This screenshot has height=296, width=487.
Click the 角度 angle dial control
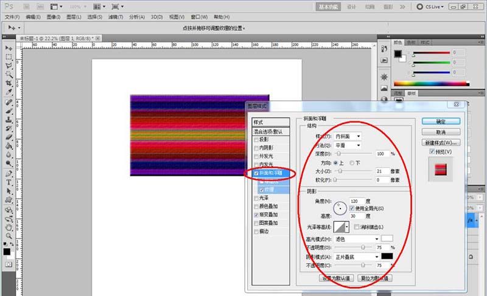tap(340, 208)
